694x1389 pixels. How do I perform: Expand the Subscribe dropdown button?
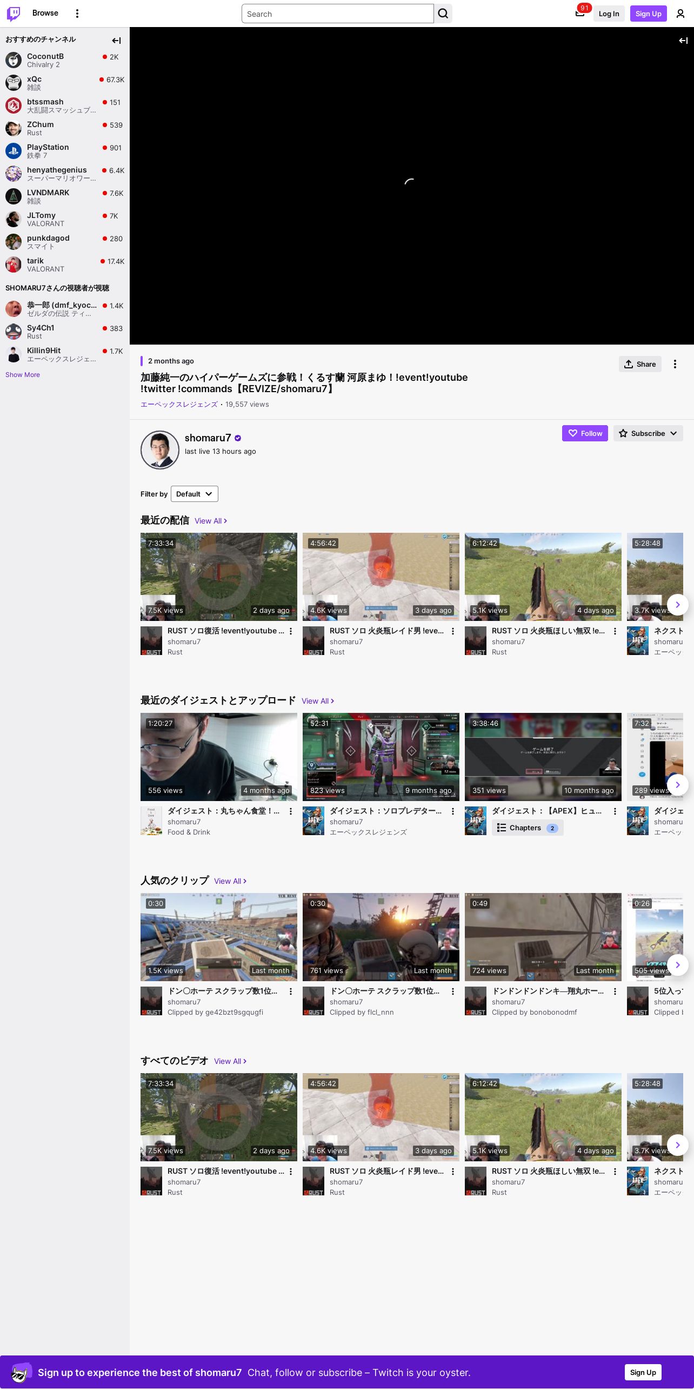[x=648, y=433]
